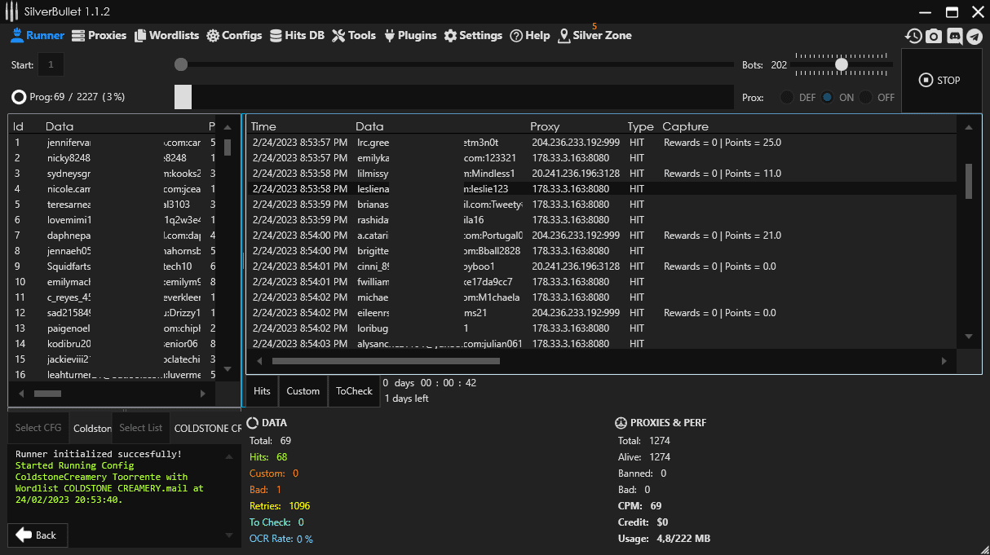Select the DEF proxy mode radio button
This screenshot has height=555, width=990.
787,97
